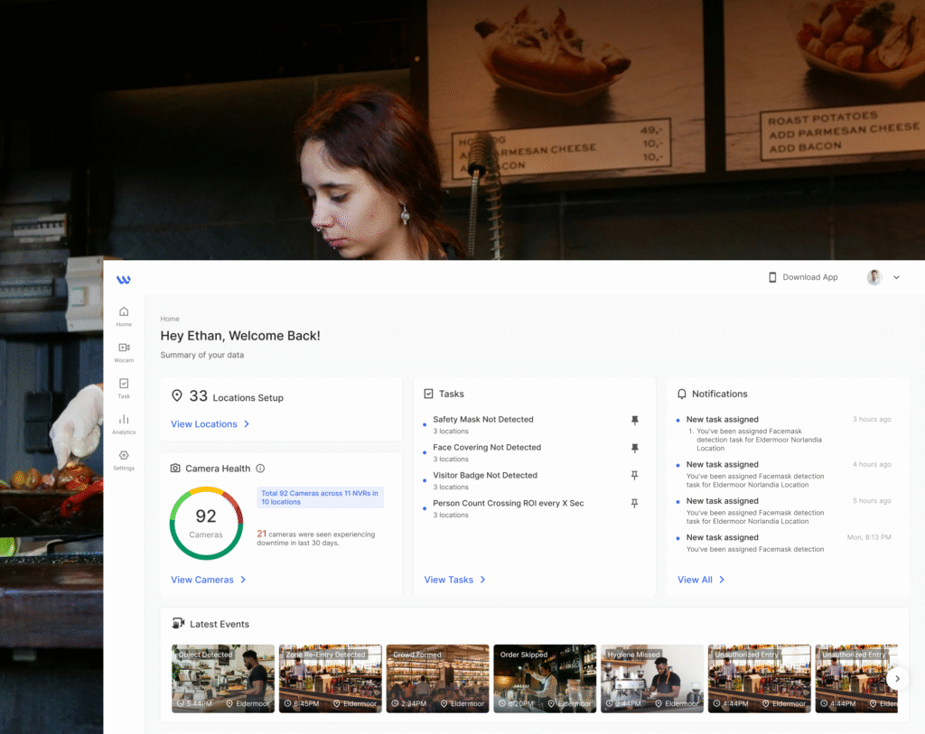Screen dimensions: 925x734
Task: Click the Wobot logo icon
Action: [x=124, y=280]
